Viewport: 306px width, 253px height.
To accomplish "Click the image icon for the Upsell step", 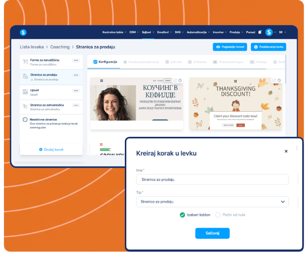I will [25, 92].
